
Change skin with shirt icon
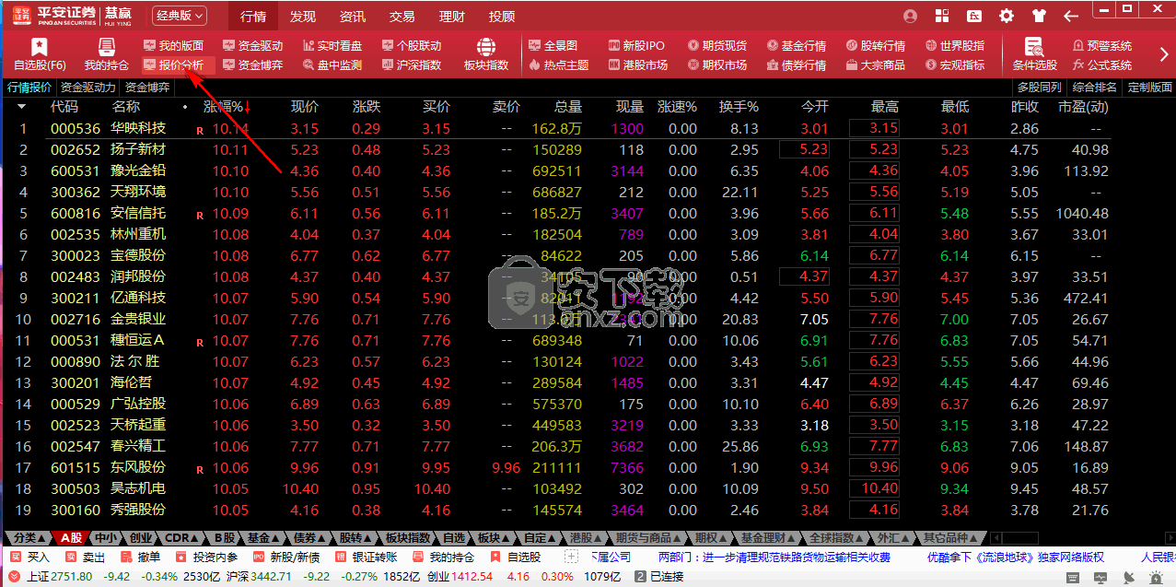(x=1039, y=16)
